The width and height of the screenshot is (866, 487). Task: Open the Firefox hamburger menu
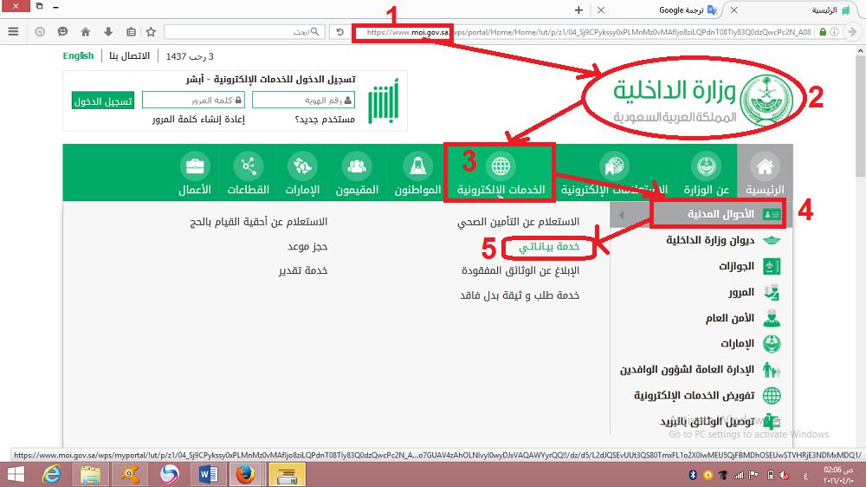tap(13, 32)
